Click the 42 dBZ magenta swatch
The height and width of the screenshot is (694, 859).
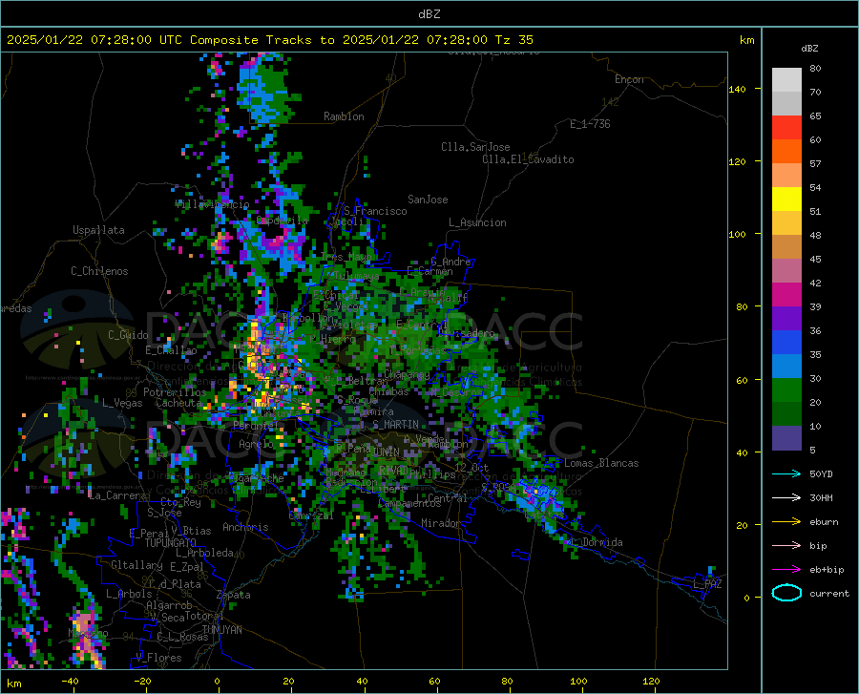786,295
